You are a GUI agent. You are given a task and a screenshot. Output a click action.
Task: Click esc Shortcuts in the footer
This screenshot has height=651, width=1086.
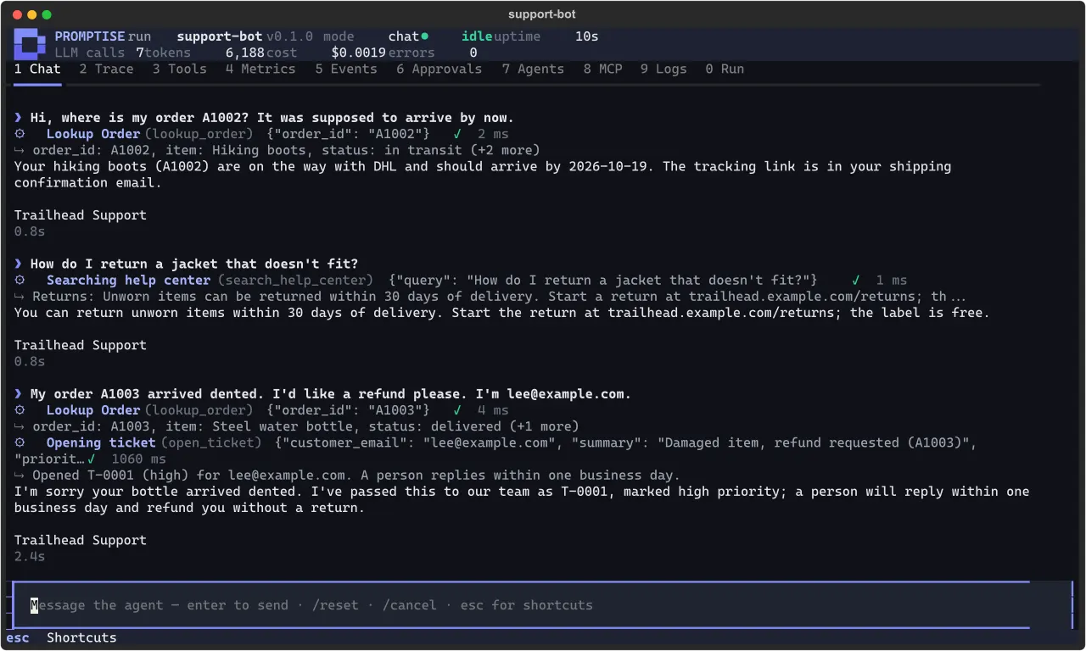pyautogui.click(x=61, y=638)
